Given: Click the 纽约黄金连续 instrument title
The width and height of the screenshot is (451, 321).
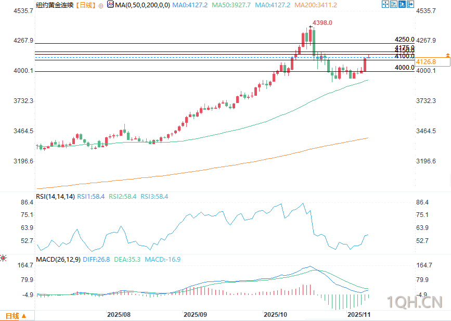Looking at the screenshot, I should point(55,5).
